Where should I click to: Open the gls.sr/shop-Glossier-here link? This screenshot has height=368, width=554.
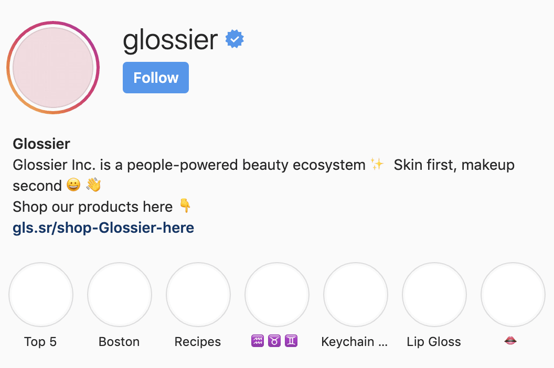[103, 228]
